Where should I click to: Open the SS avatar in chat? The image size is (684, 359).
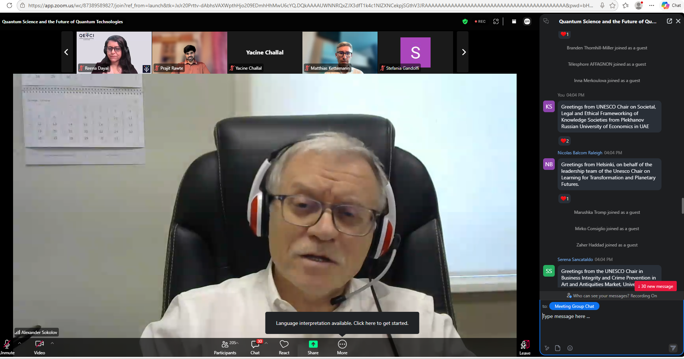pos(549,271)
